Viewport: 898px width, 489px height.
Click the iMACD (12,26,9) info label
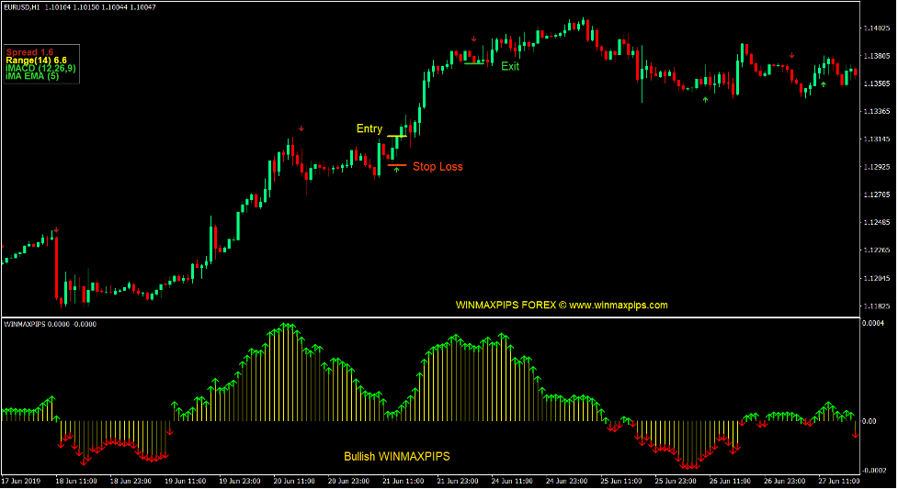tap(41, 68)
